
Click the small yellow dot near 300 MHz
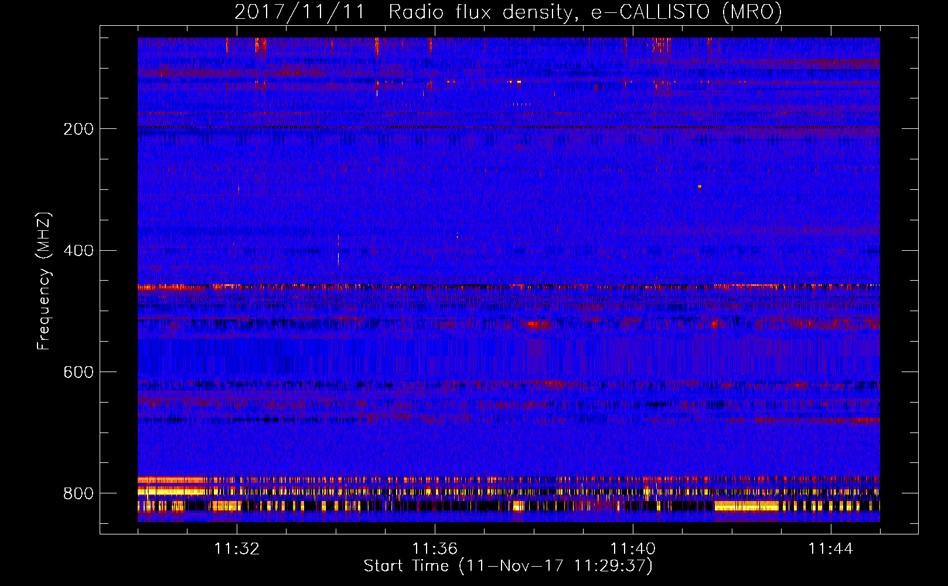point(700,187)
